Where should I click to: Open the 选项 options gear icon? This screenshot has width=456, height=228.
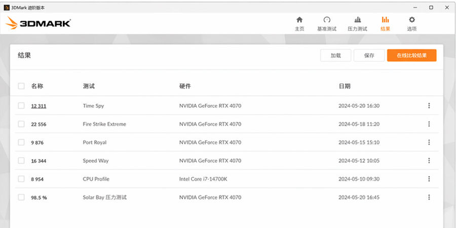[412, 20]
